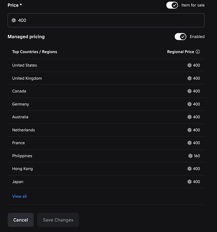Toggle the Item for sale switch
Viewport: 217px width, 232px height.
(172, 5)
